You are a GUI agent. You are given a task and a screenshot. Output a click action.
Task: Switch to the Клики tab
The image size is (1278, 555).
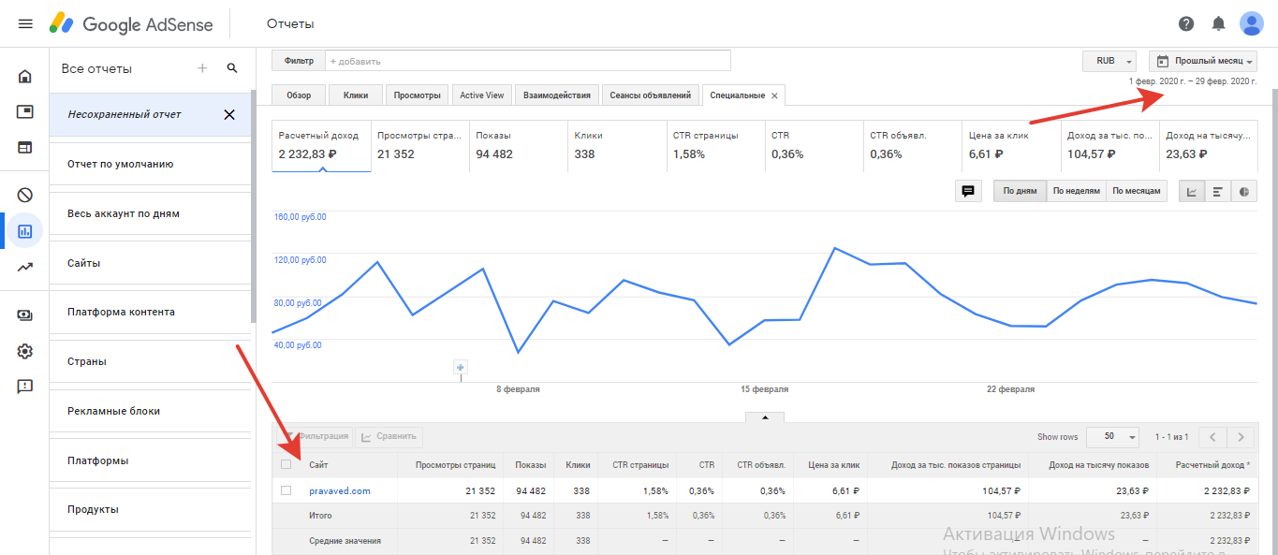tap(356, 95)
